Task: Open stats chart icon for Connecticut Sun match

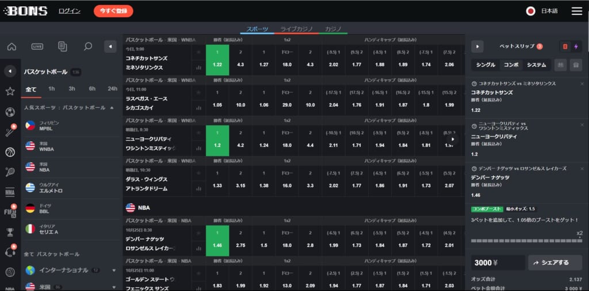Action: point(199,68)
